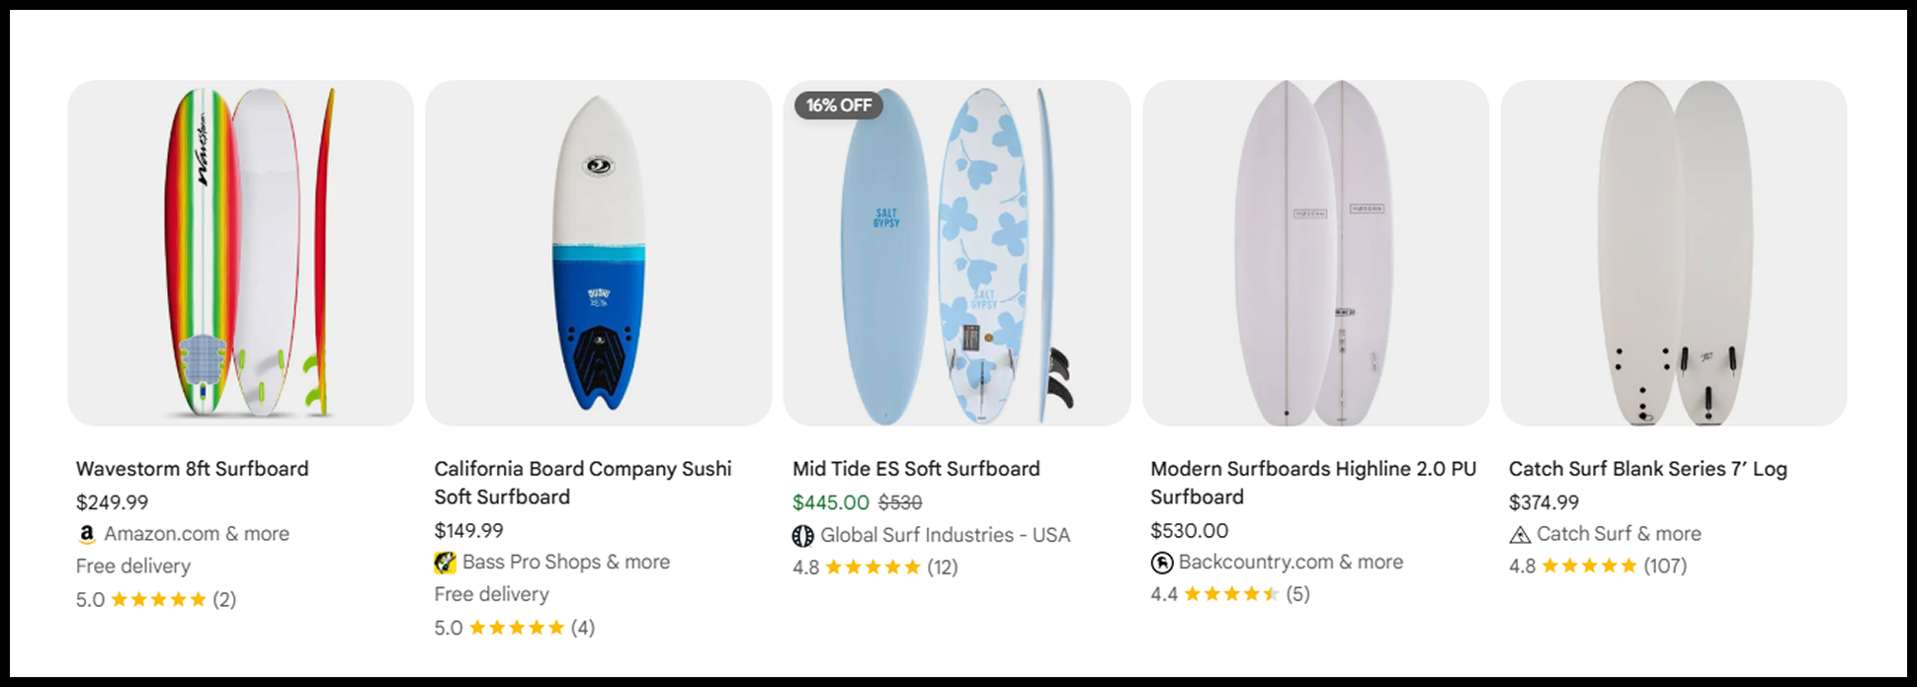Open California Board Company Sushi board image
This screenshot has width=1917, height=687.
tap(598, 253)
